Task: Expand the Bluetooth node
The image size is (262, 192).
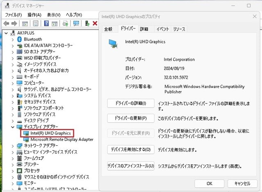Action: (13, 40)
